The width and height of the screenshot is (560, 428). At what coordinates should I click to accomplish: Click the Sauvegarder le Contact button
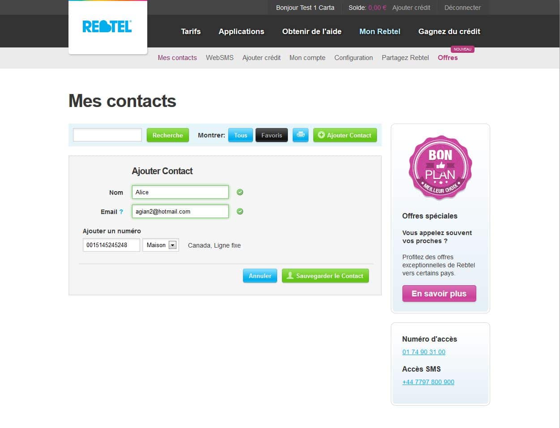(325, 276)
